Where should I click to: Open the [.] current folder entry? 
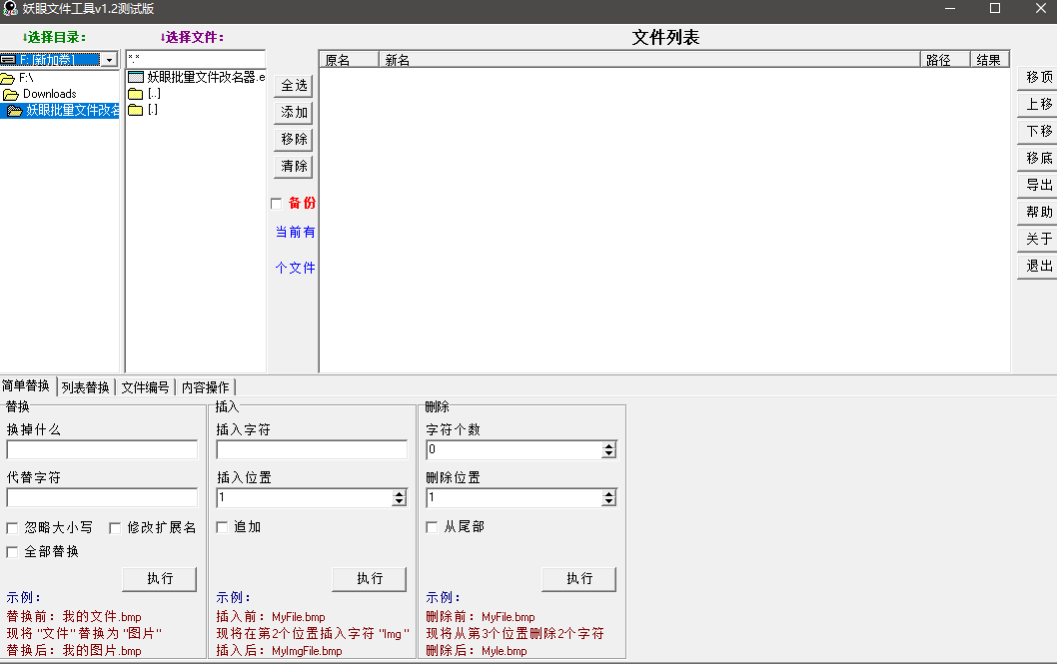tap(144, 109)
